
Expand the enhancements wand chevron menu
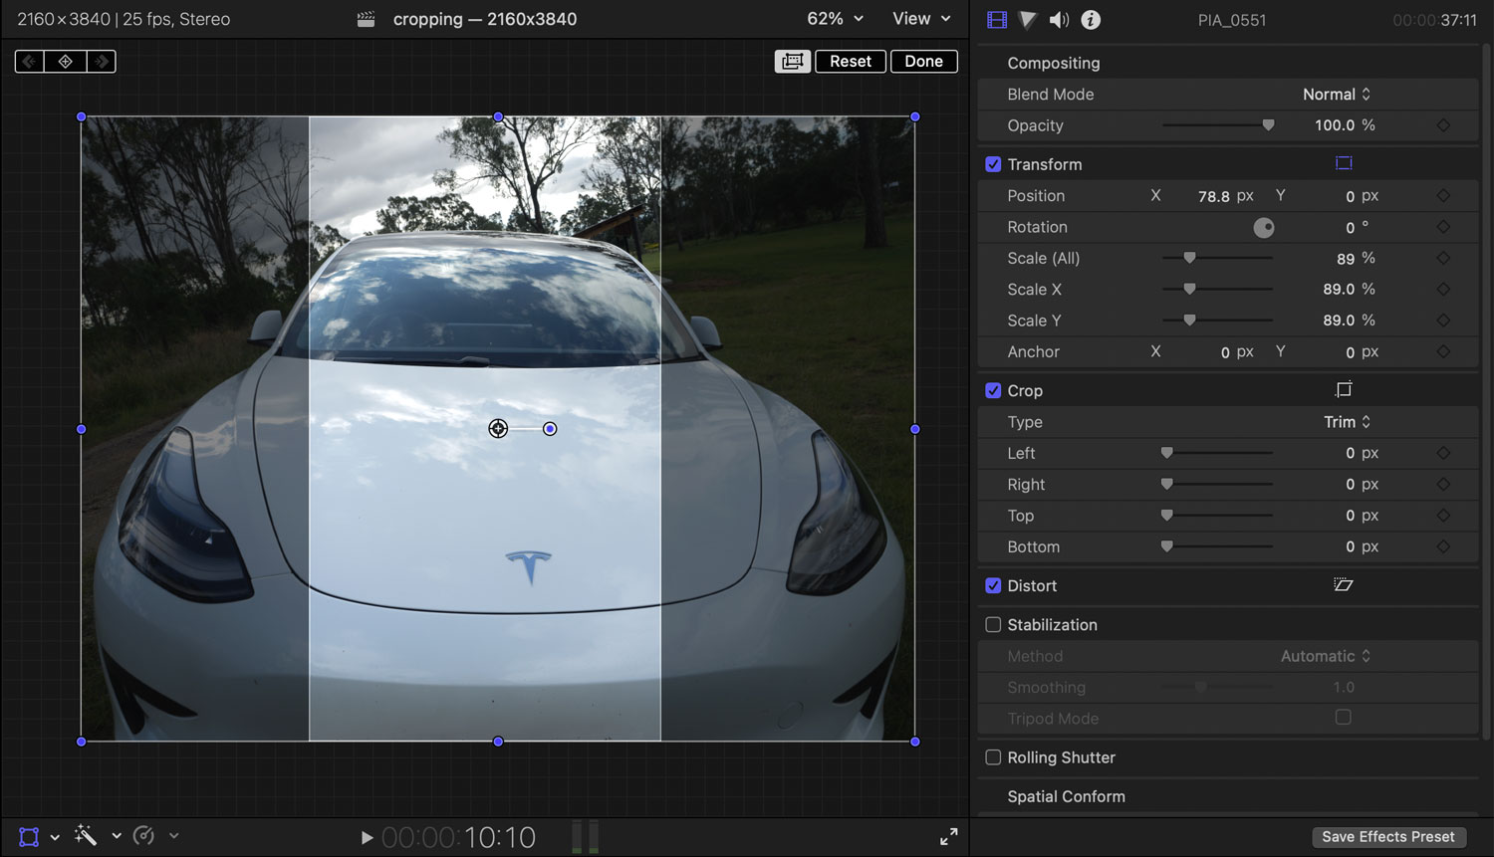click(x=117, y=836)
